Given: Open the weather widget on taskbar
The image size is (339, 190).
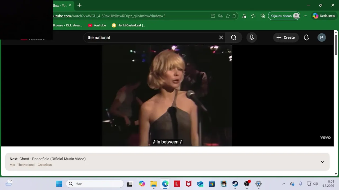Looking at the screenshot, I should [x=8, y=183].
